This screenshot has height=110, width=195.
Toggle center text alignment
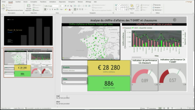click(x=77, y=9)
